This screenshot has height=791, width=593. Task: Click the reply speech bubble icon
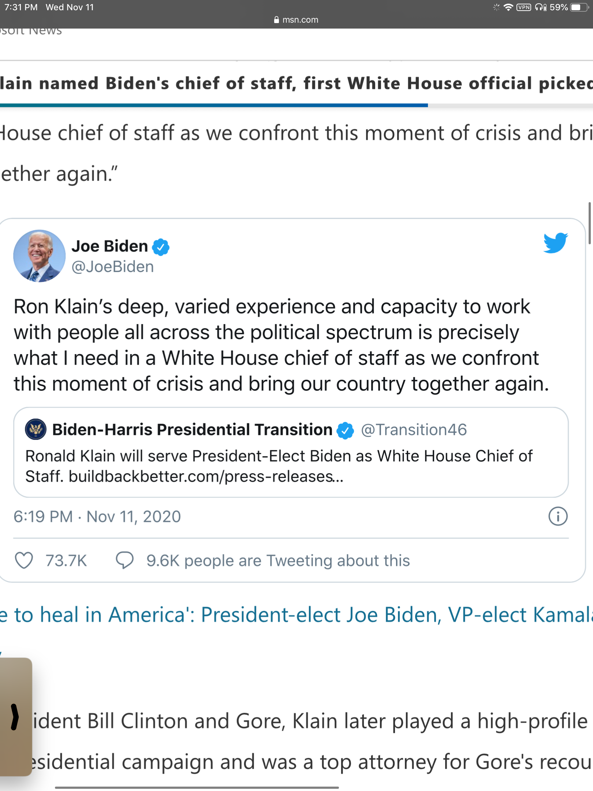(x=124, y=560)
